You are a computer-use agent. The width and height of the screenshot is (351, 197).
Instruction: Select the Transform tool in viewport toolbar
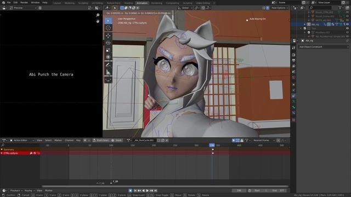coord(108,57)
